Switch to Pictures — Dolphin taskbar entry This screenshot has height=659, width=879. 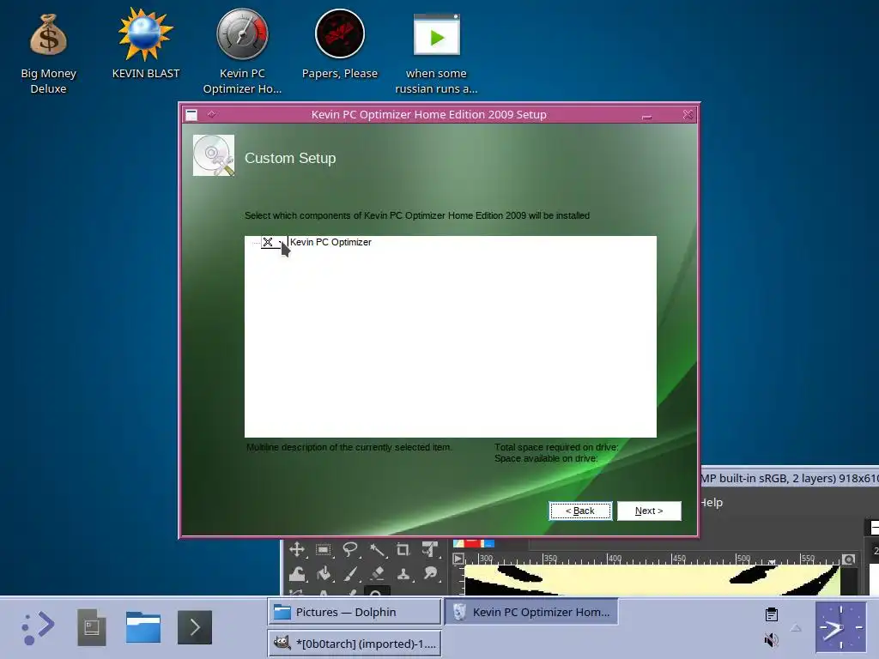click(x=355, y=612)
